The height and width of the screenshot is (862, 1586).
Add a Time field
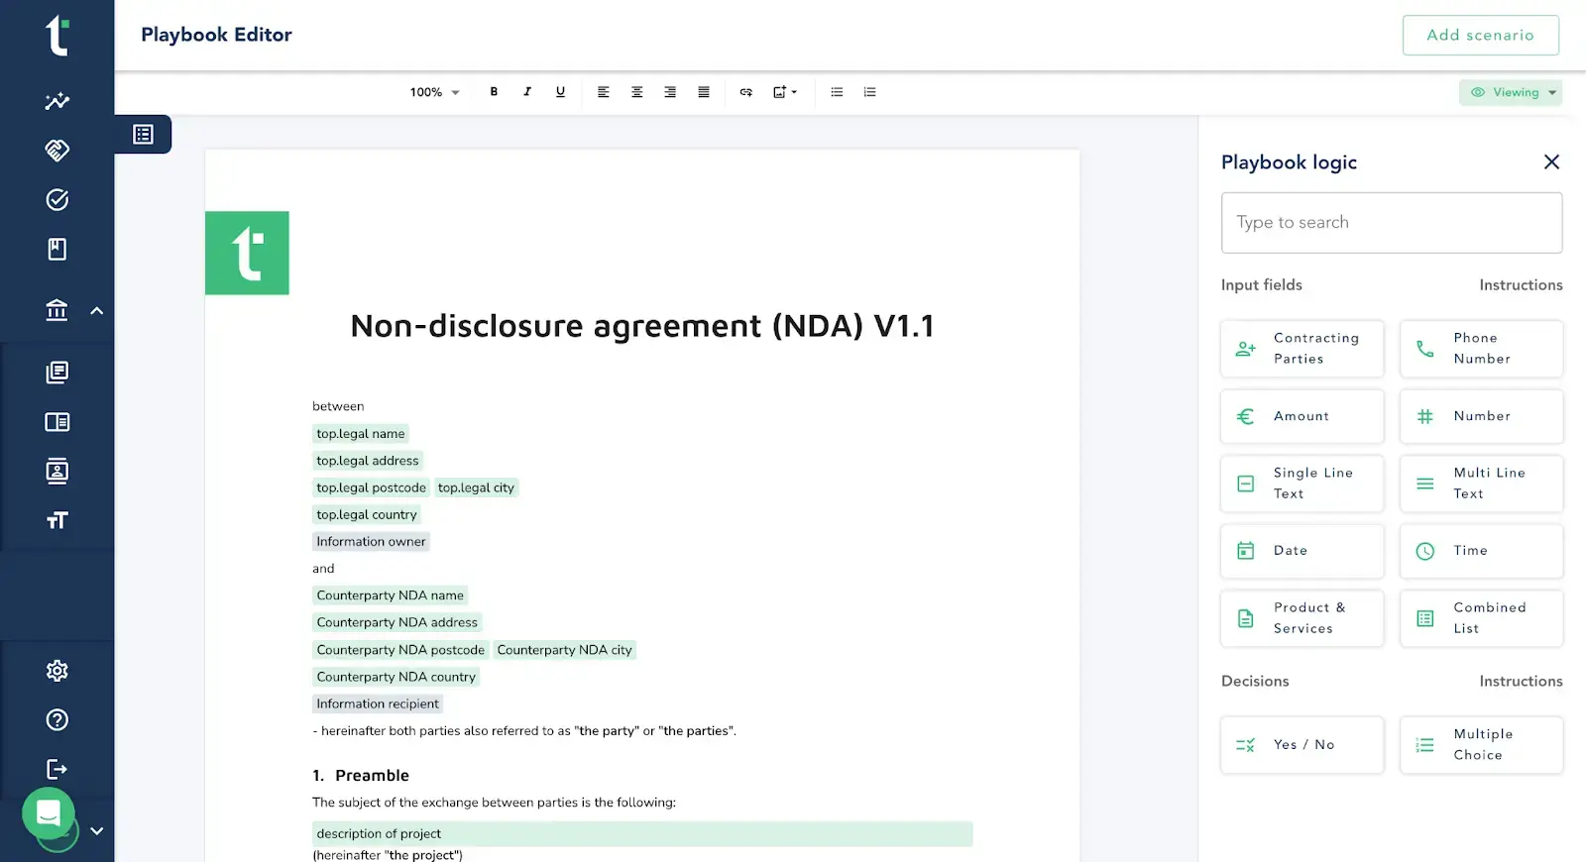point(1482,551)
